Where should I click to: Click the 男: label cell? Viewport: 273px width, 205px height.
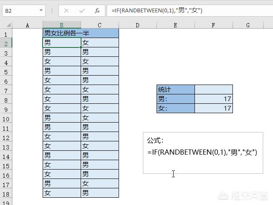pyautogui.click(x=176, y=99)
